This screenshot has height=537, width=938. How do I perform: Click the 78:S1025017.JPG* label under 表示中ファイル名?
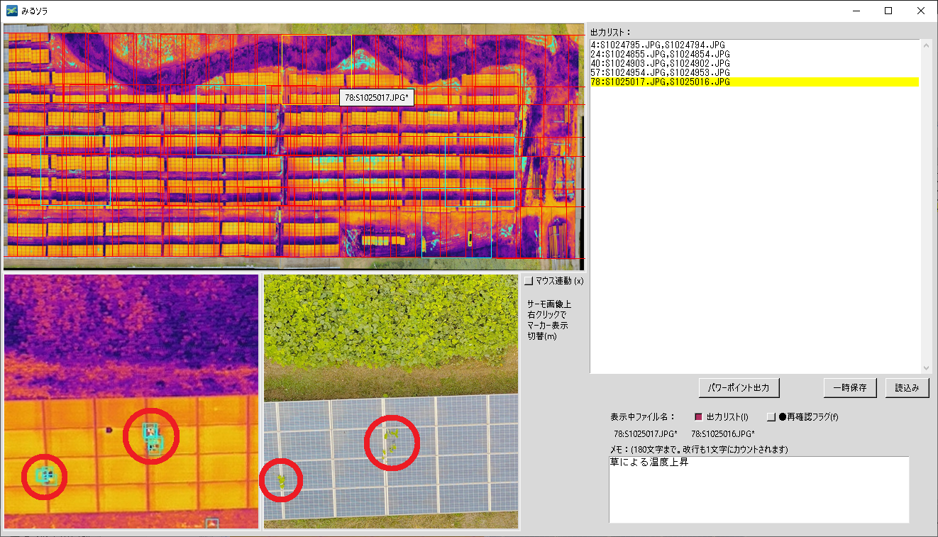[x=645, y=433]
